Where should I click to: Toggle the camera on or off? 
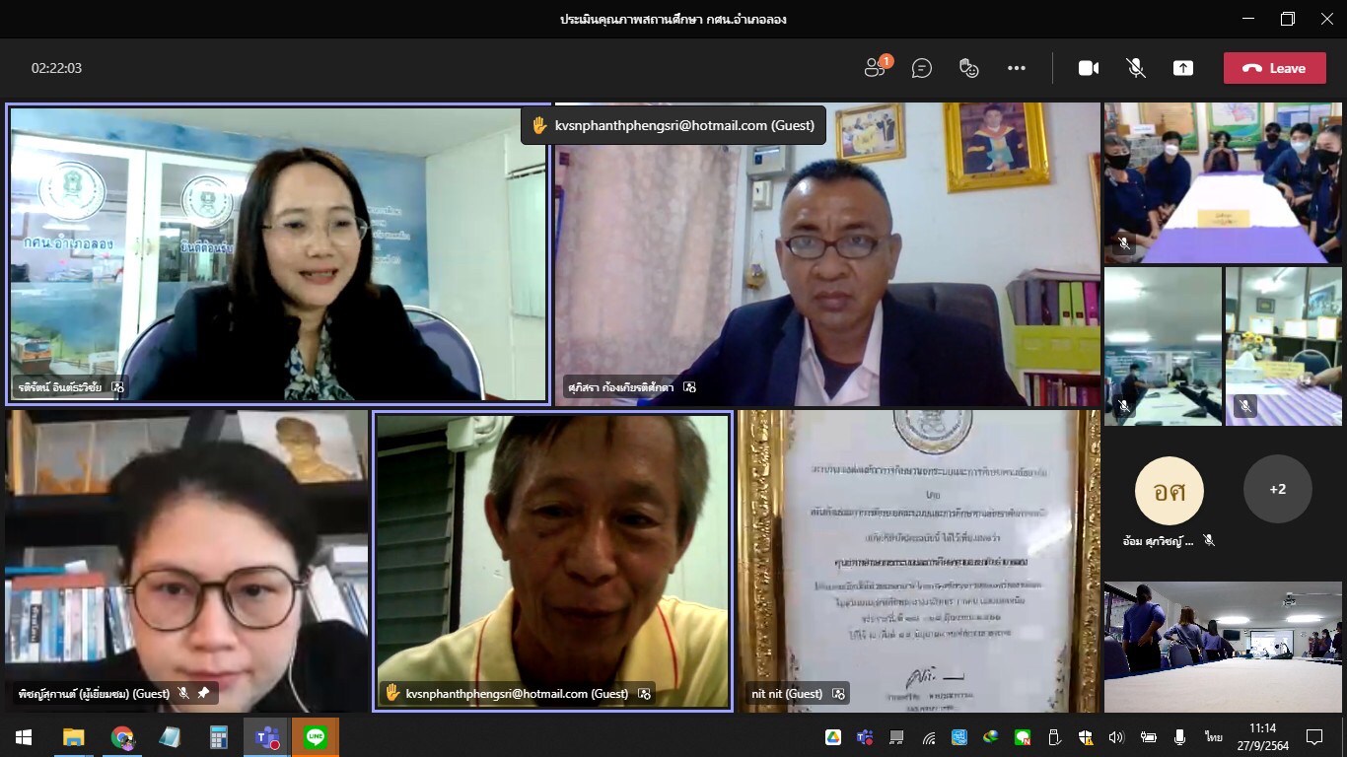coord(1089,68)
